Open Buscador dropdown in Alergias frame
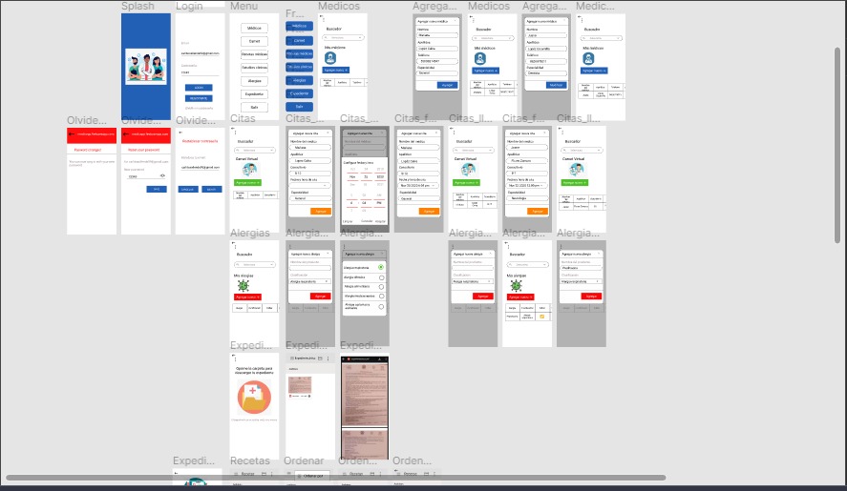 point(255,264)
